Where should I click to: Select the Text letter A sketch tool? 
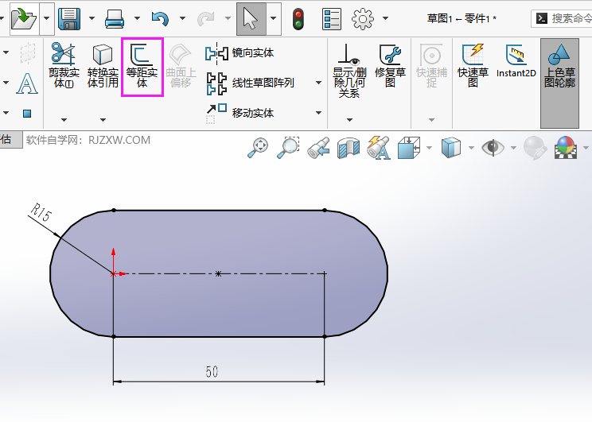27,83
